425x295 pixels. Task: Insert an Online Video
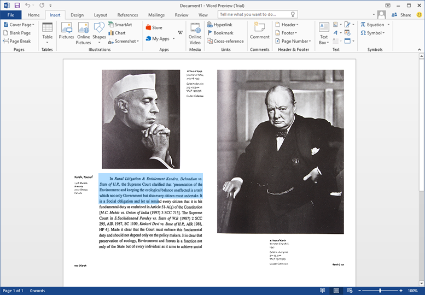[x=195, y=33]
